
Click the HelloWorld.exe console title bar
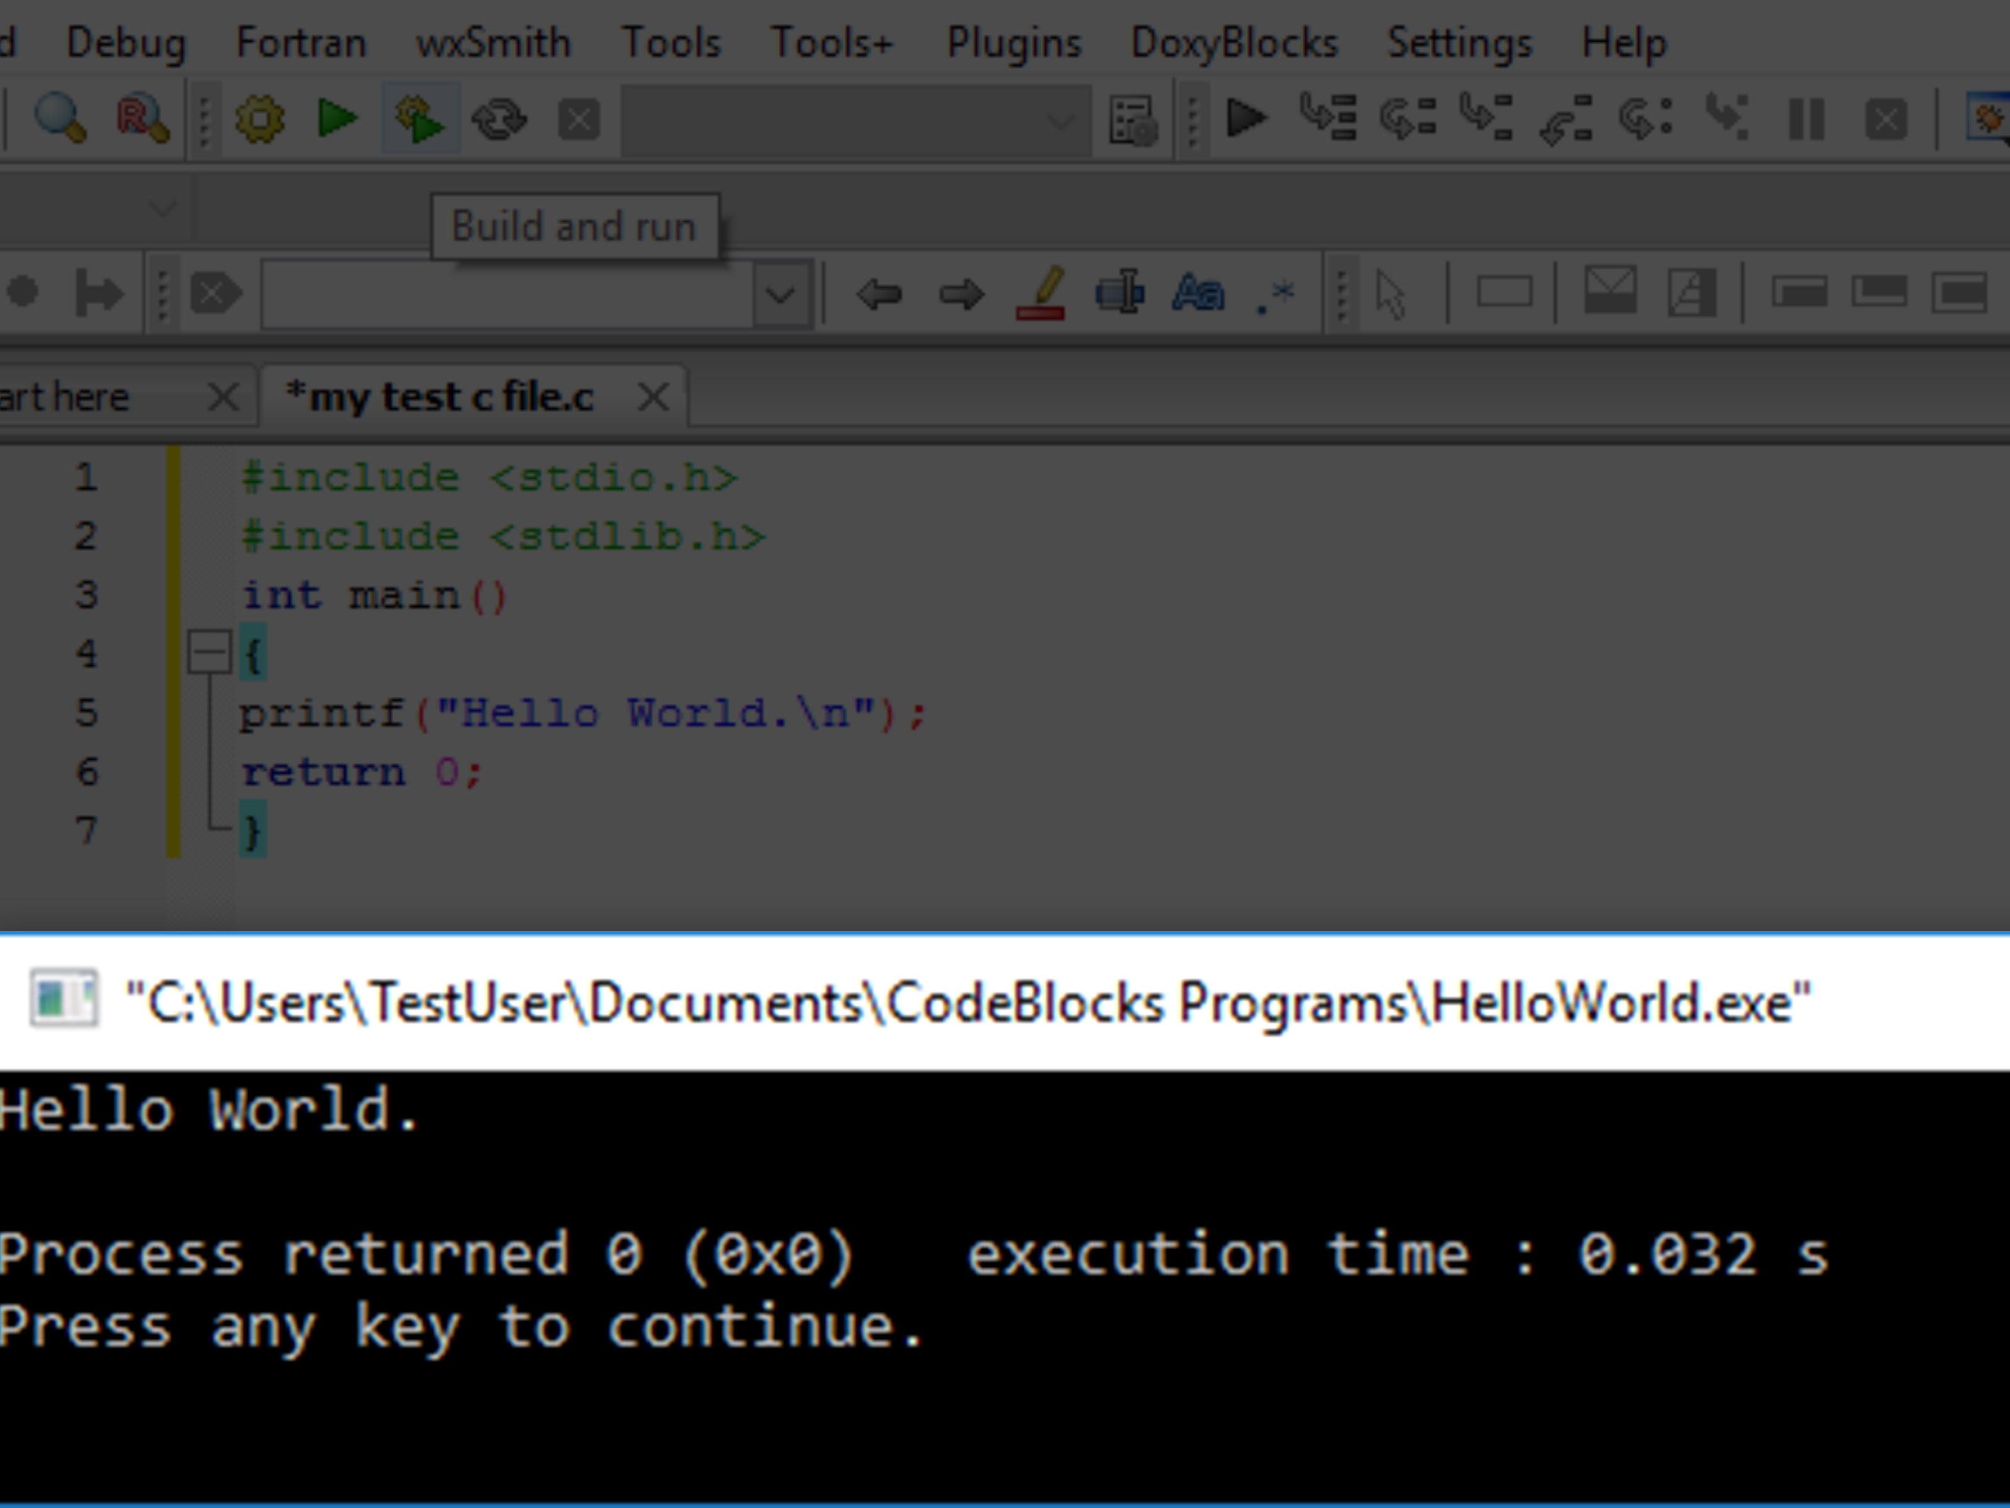pyautogui.click(x=1005, y=1003)
